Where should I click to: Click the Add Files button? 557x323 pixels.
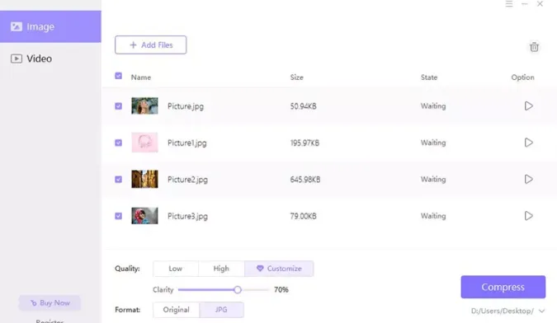click(x=151, y=45)
